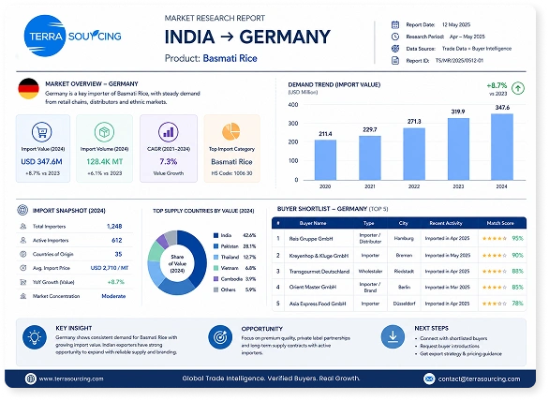Click the contact@terrasourcing.com email link
The image size is (549, 401).
[x=479, y=379]
